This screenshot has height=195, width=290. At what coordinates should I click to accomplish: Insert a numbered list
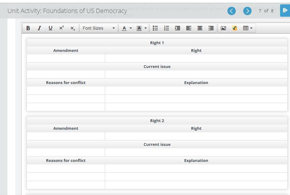[166, 28]
